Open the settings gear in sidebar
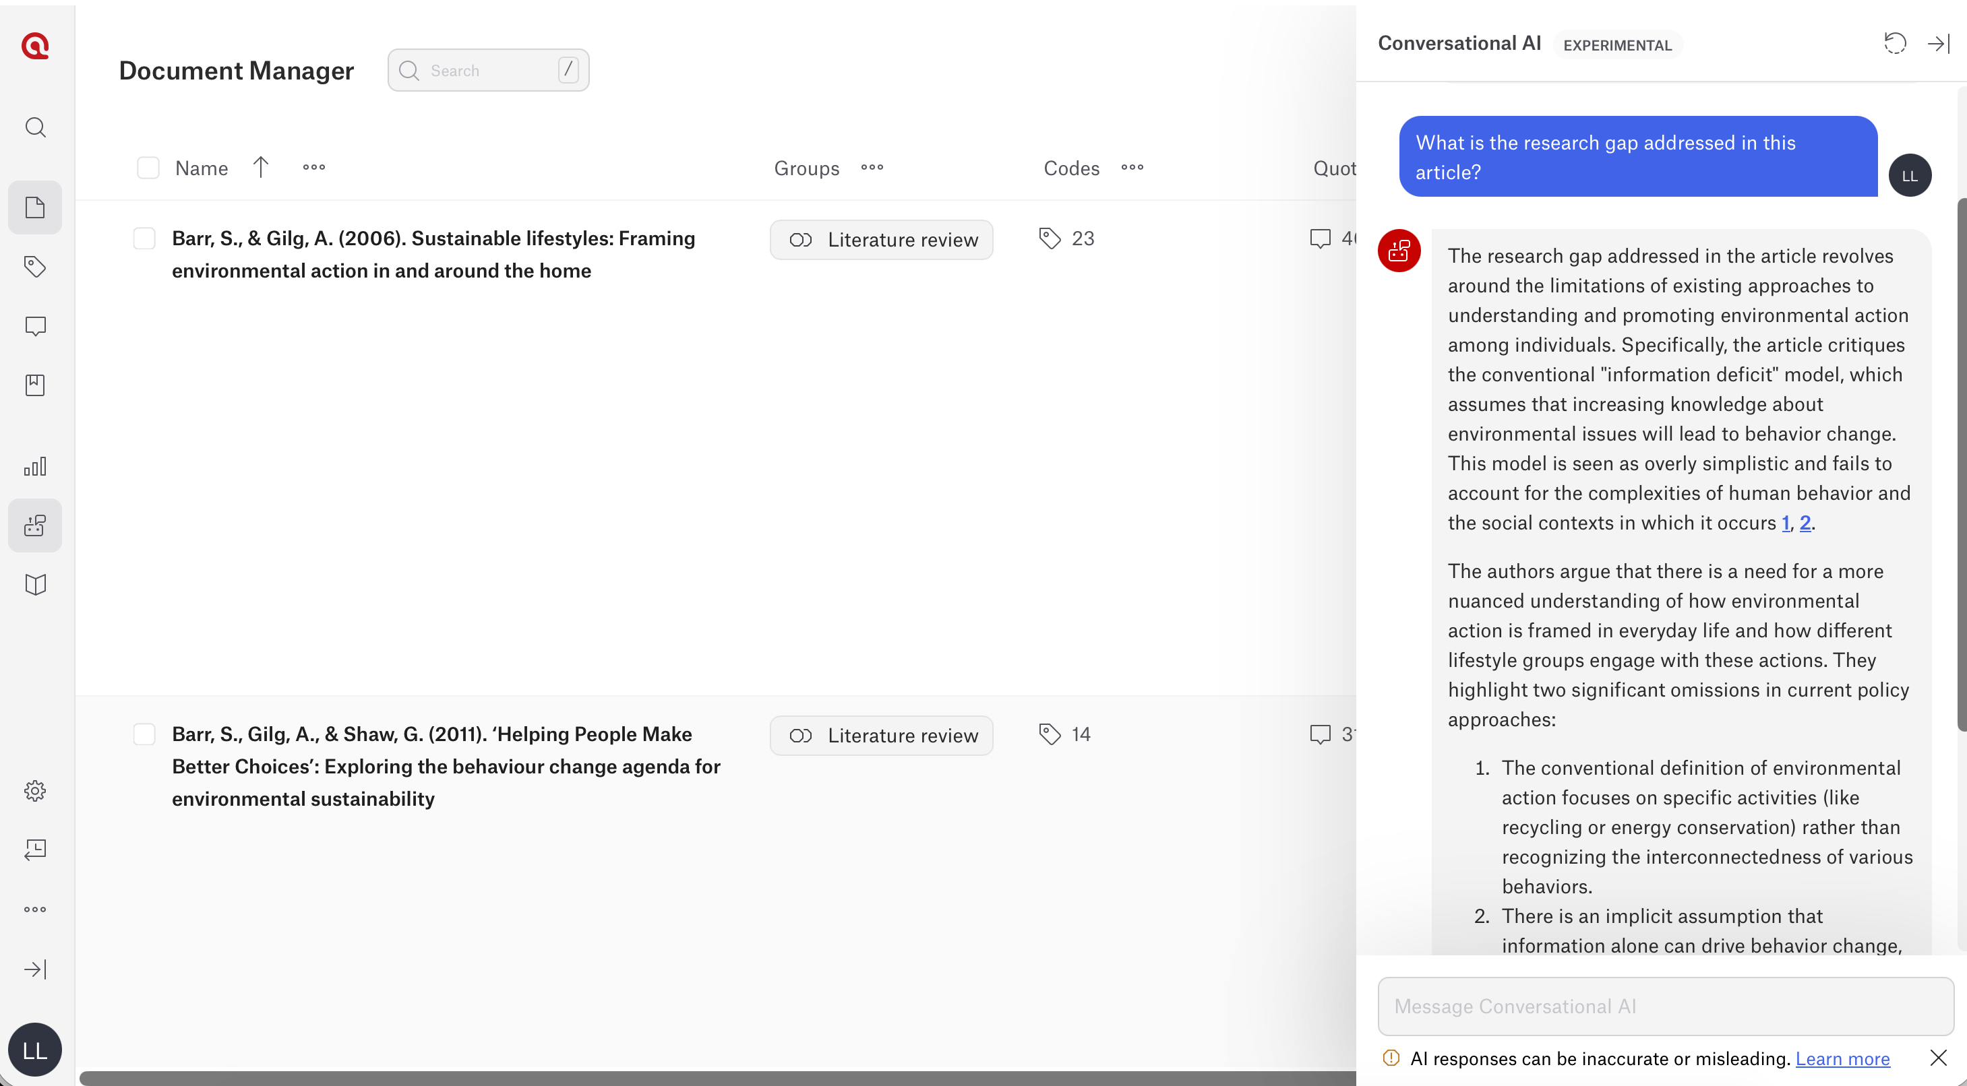 pos(35,791)
